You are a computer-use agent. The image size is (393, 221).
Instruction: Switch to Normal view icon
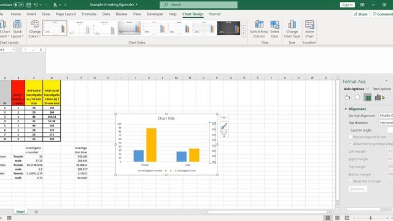pos(327,218)
